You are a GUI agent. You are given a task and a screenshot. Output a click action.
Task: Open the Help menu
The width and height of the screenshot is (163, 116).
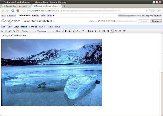pos(57,27)
